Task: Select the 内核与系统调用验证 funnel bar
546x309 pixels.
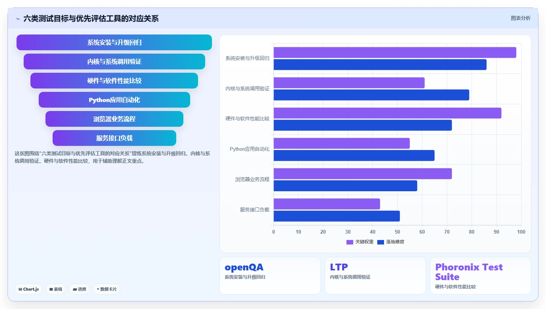Action: point(114,61)
